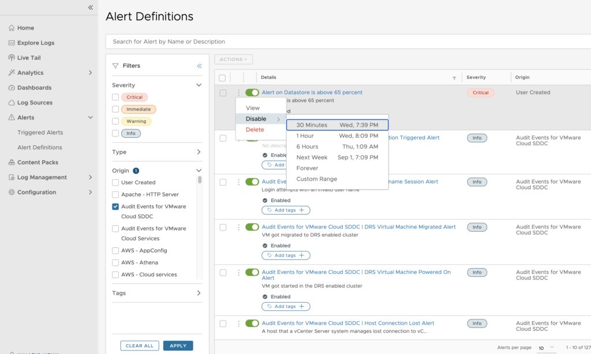The width and height of the screenshot is (591, 354).
Task: Focus the Search for Alert input field
Action: click(348, 42)
